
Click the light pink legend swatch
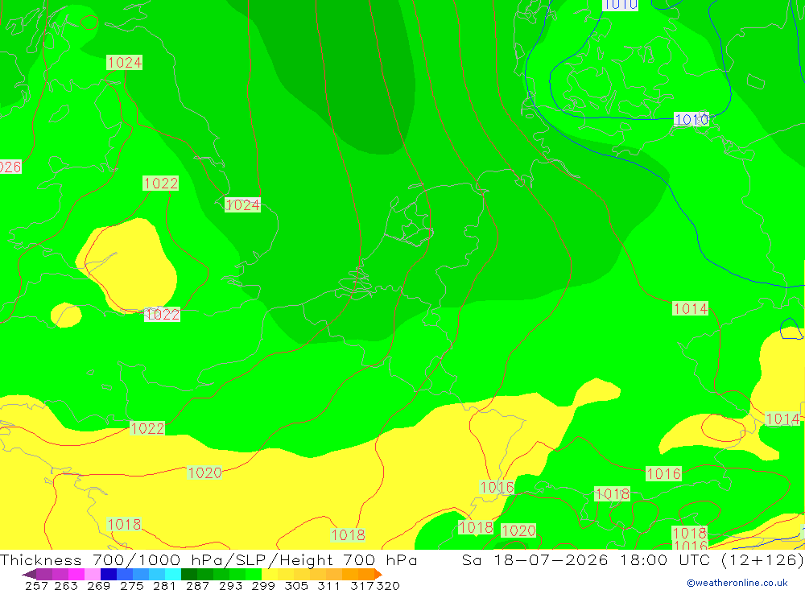pyautogui.click(x=93, y=574)
